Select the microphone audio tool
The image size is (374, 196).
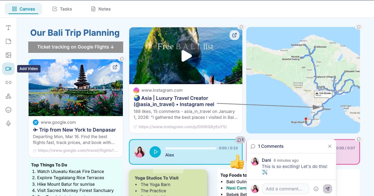tap(8, 123)
